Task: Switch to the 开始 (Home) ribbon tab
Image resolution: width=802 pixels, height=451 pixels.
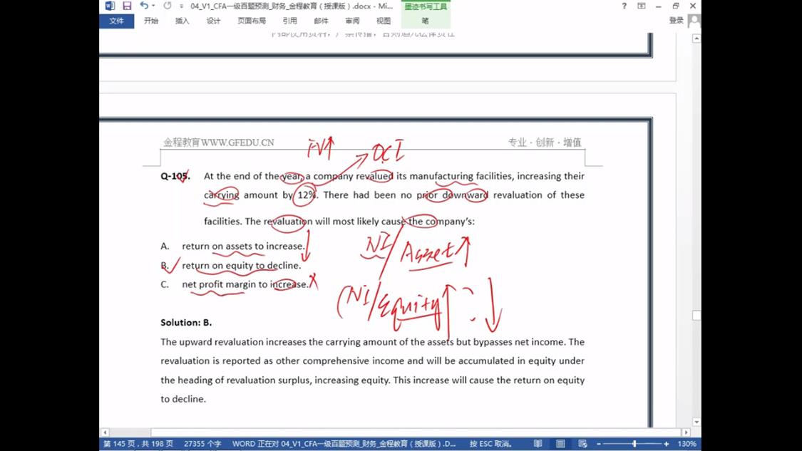Action: 151,21
